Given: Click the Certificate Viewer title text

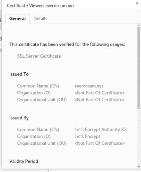Looking at the screenshot, I should click(41, 5).
